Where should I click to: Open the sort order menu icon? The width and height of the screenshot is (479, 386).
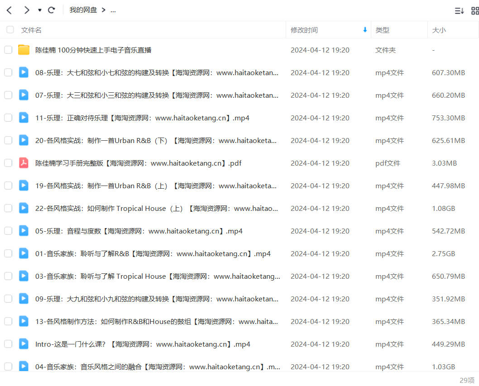(459, 11)
